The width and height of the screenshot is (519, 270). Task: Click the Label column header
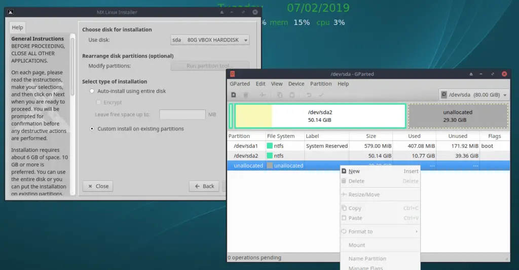tap(327, 136)
